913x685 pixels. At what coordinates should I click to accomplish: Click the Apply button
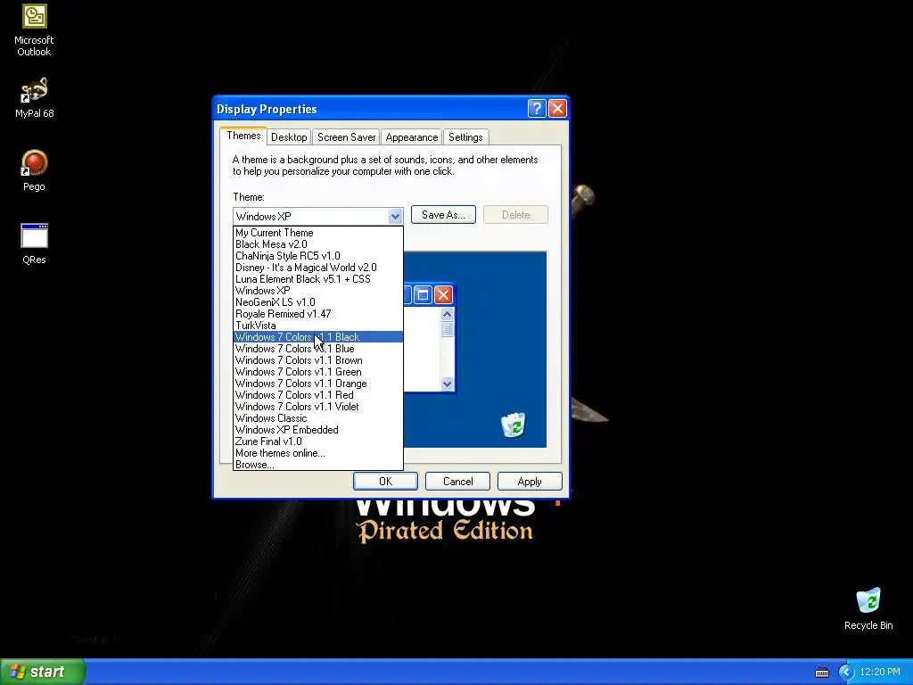tap(530, 481)
